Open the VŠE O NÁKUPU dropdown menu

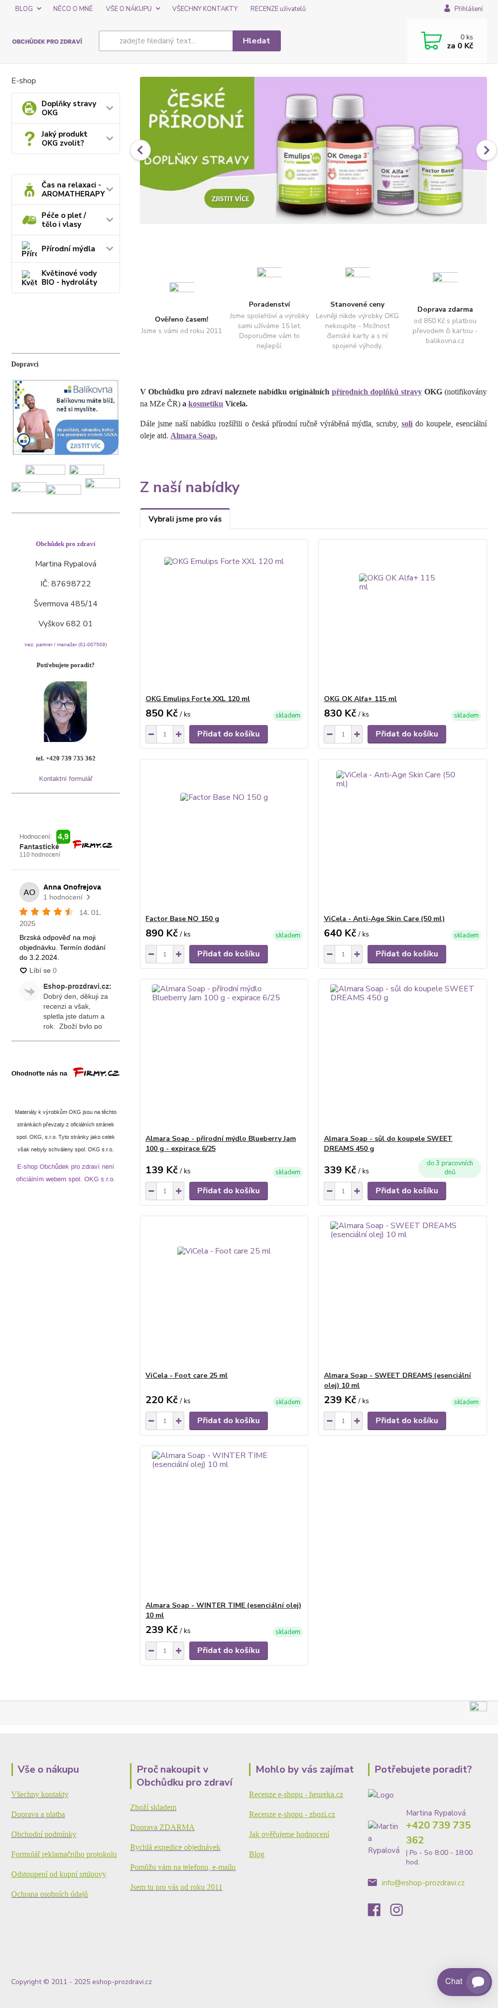132,8
